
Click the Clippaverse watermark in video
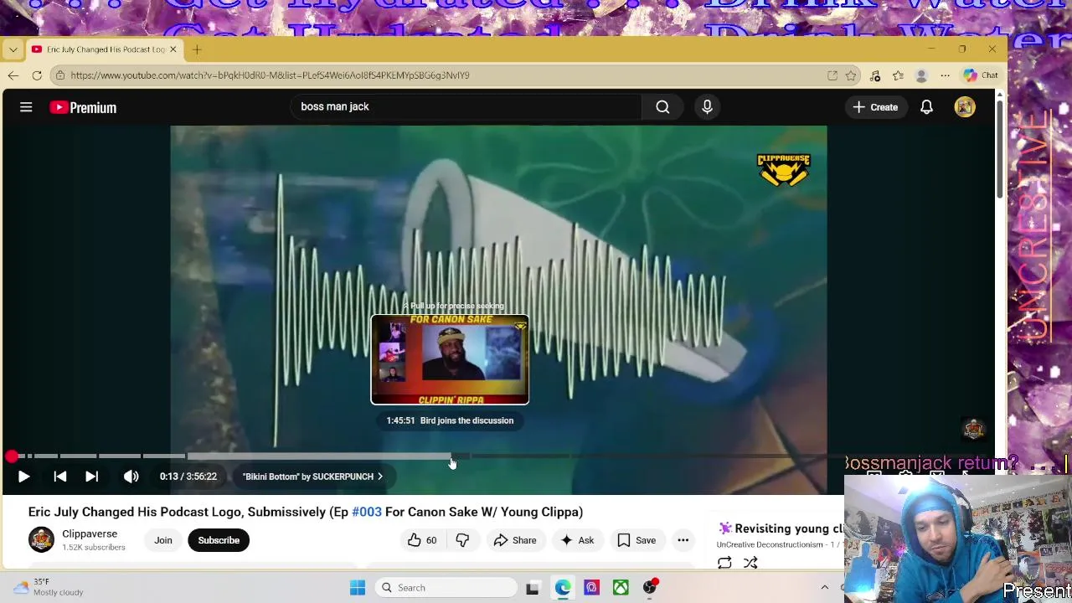[x=783, y=169]
